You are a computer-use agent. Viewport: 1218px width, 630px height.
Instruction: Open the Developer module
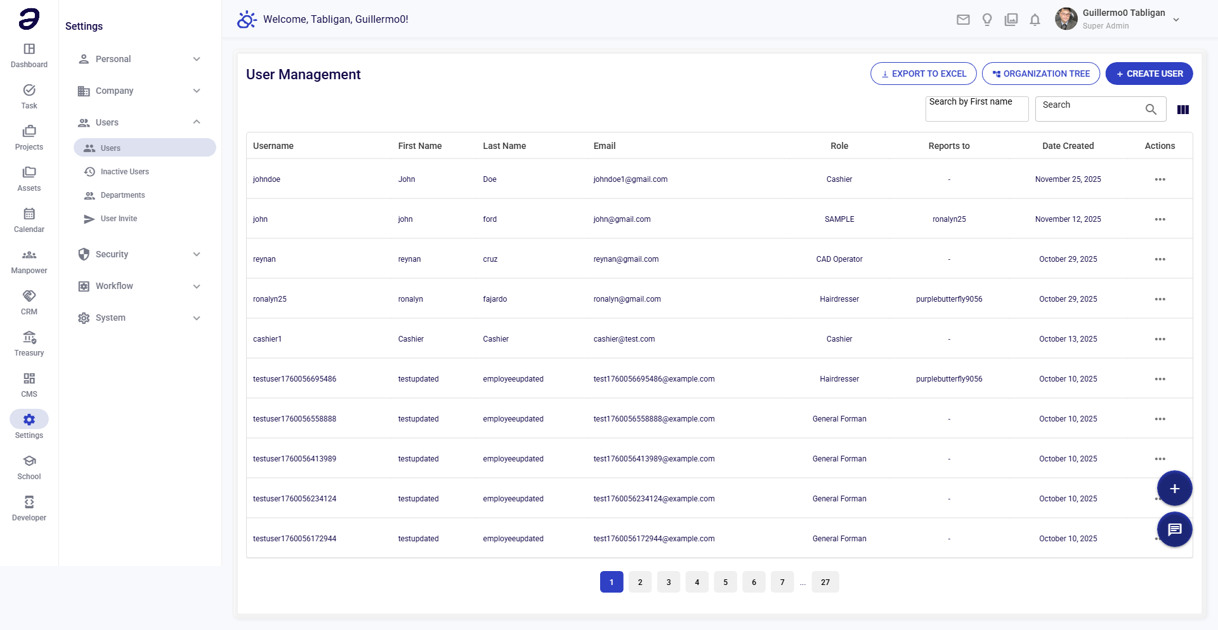coord(29,508)
